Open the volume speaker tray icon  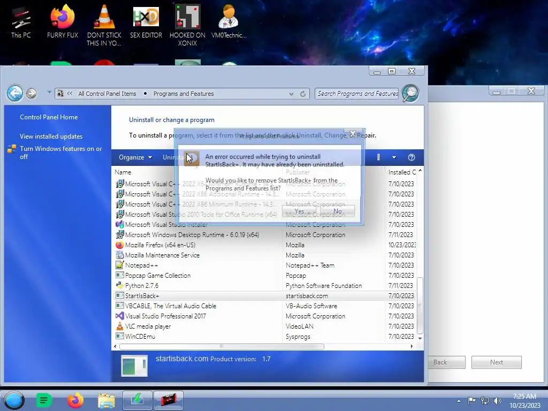coord(497,401)
